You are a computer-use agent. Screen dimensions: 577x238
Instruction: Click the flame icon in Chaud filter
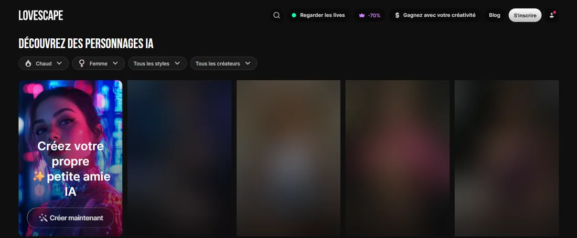pyautogui.click(x=28, y=63)
